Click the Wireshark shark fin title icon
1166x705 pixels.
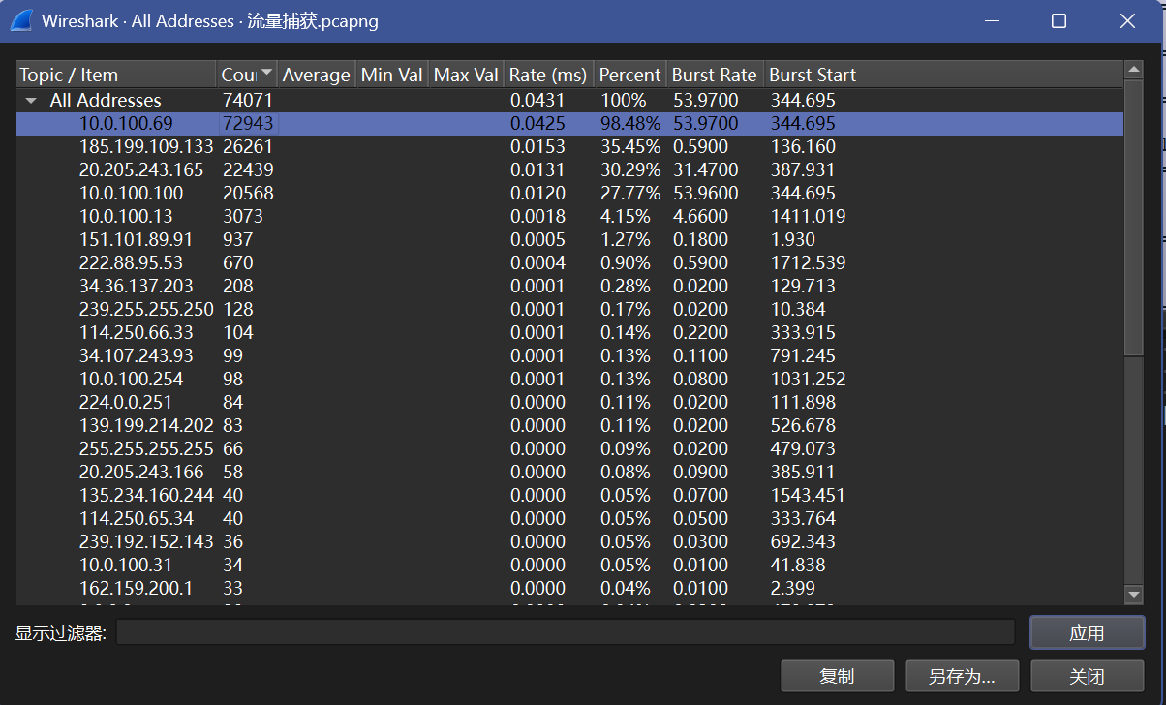click(21, 21)
